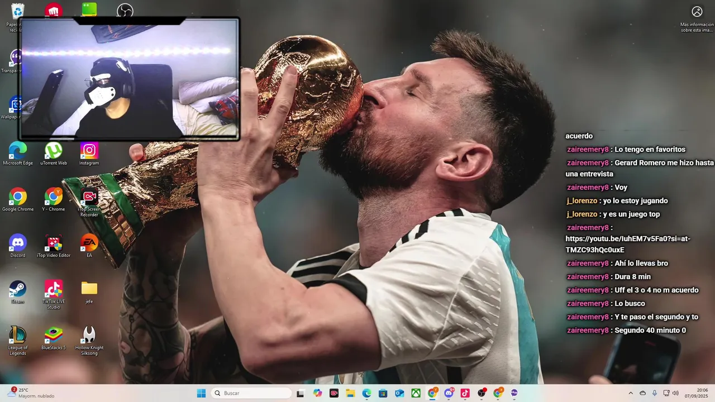Click message "Y te paso el segundo y to"

[656, 317]
